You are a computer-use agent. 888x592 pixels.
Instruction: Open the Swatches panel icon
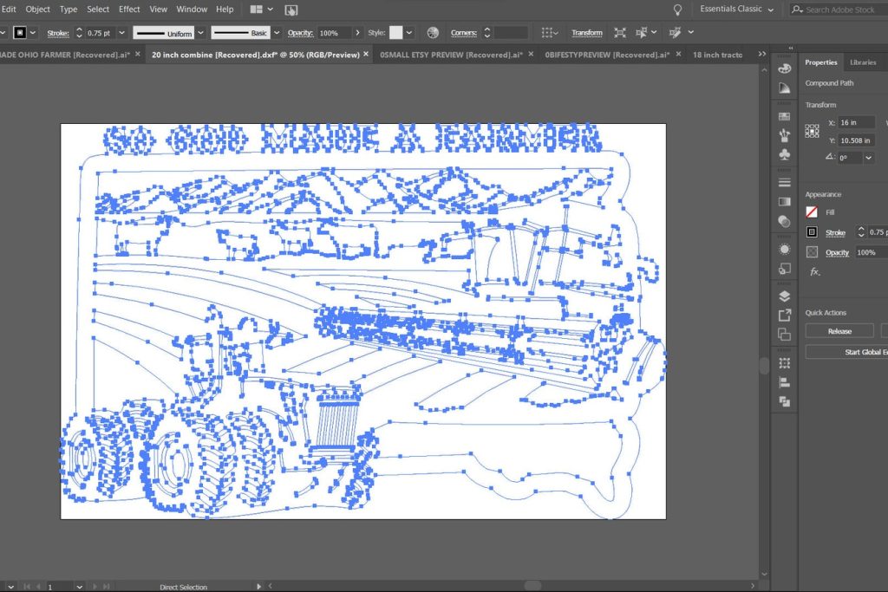click(x=785, y=115)
